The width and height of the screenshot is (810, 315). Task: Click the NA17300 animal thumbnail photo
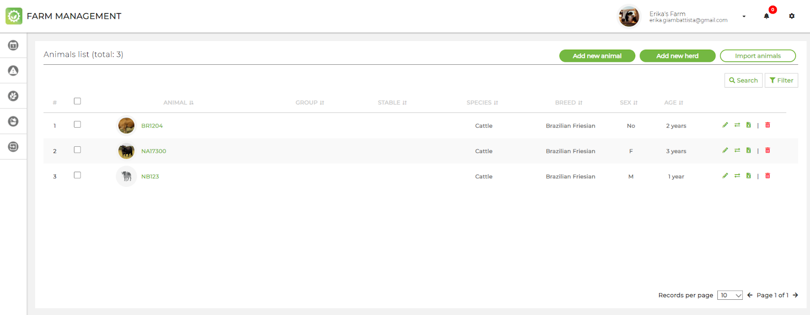click(127, 151)
